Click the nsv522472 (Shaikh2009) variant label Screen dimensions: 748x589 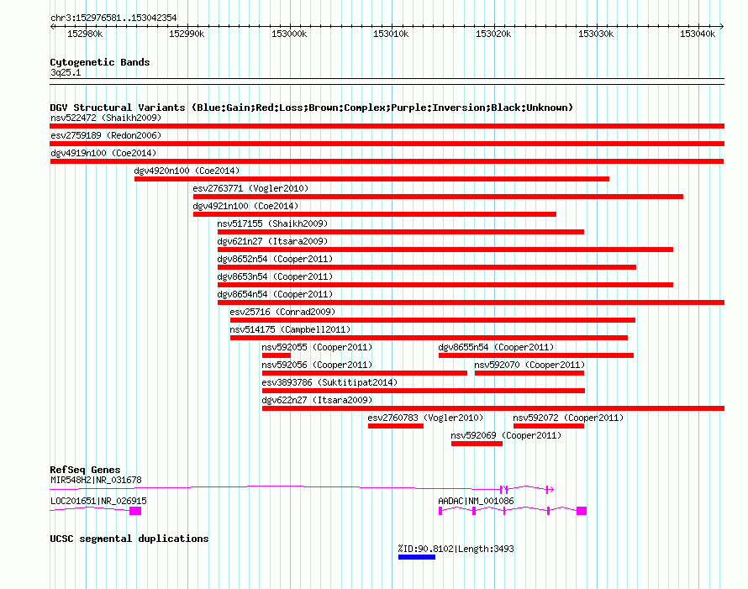(x=106, y=118)
